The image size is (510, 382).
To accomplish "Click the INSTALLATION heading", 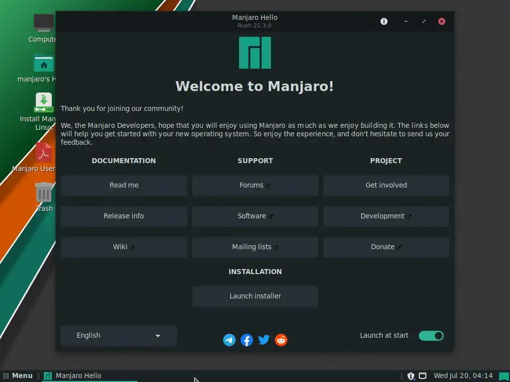I will [255, 272].
